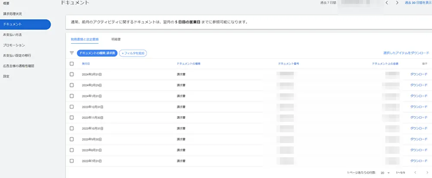
Task: Click the フィルタを追加 button
Action: tap(133, 53)
